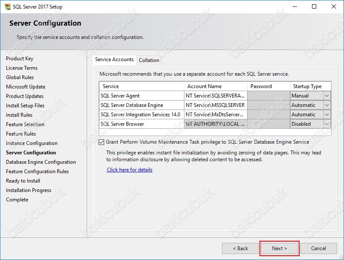
Task: Click the Integration Services password field
Action: point(268,115)
